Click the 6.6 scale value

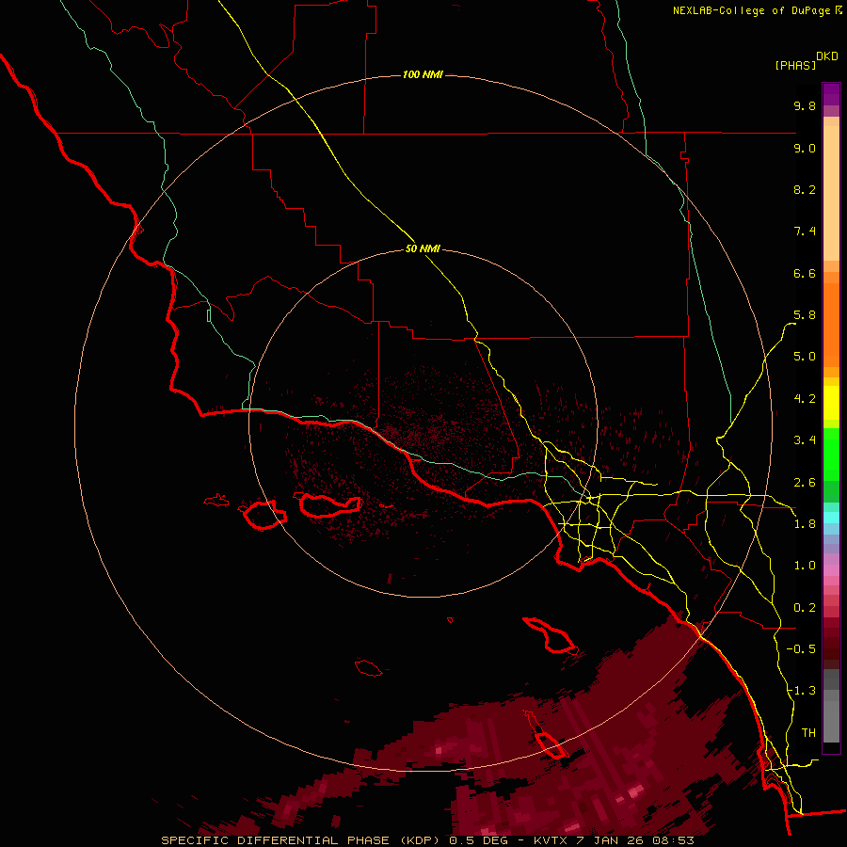(x=805, y=273)
